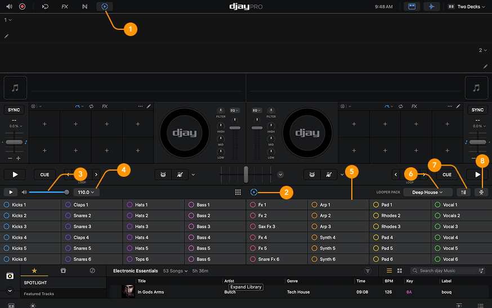Open looper mixer levels icon
The height and width of the screenshot is (308, 492).
click(x=463, y=192)
